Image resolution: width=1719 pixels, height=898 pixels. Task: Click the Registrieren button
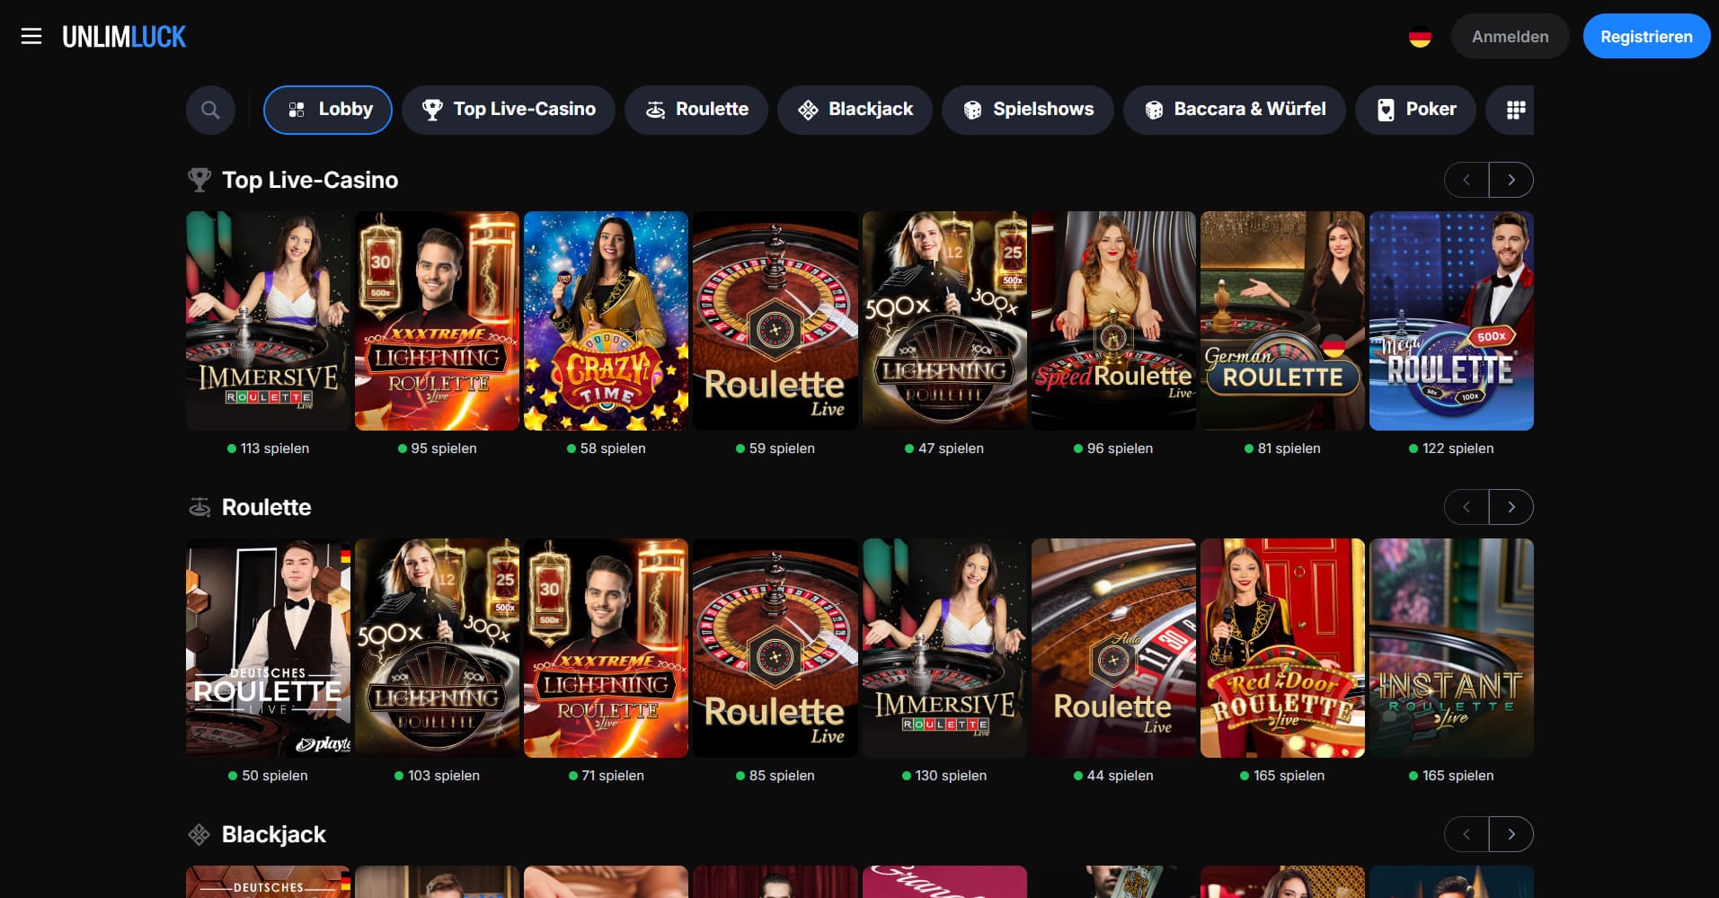pyautogui.click(x=1646, y=36)
